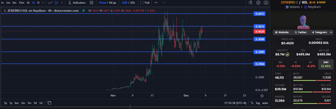
Task: Open the quick search icon
Action: pyautogui.click(x=251, y=3)
